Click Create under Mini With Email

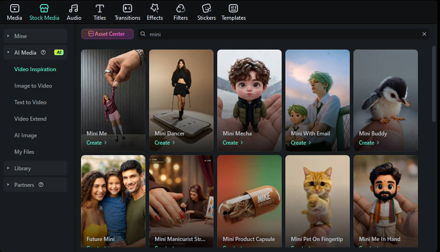301,142
